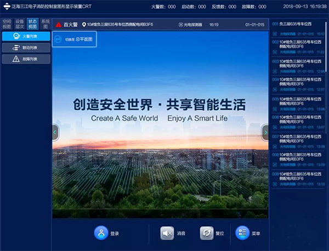Screen dimensions: 329x251
Task: Switch to the 空间视图 tab
Action: (x=7, y=24)
